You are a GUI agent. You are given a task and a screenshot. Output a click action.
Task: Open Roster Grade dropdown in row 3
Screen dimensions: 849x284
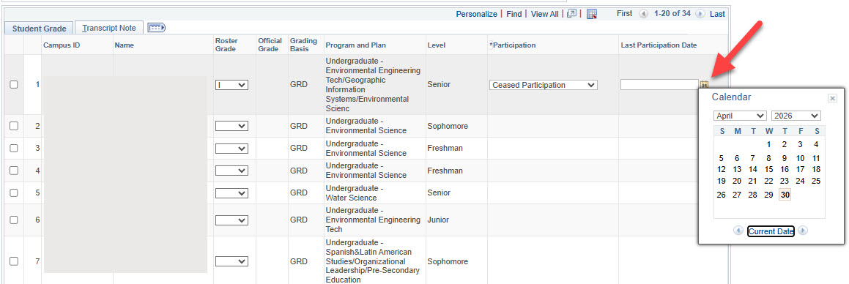[x=231, y=148]
